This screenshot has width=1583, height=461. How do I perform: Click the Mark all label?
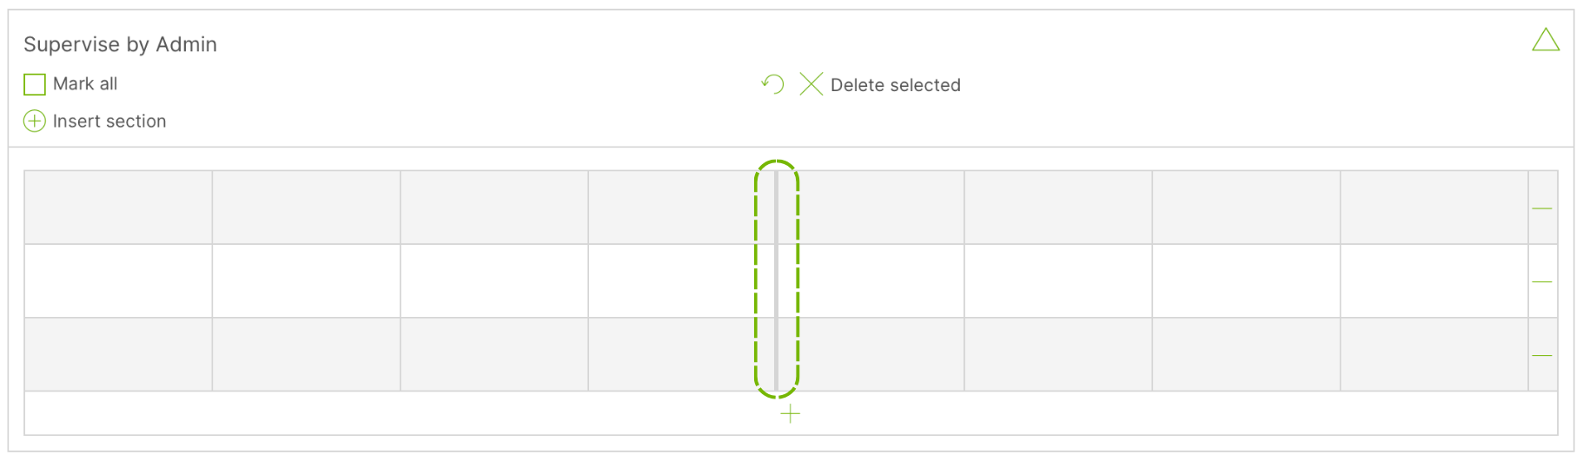click(x=85, y=84)
